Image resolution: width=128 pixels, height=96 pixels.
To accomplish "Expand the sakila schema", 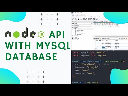I will click(x=73, y=36).
